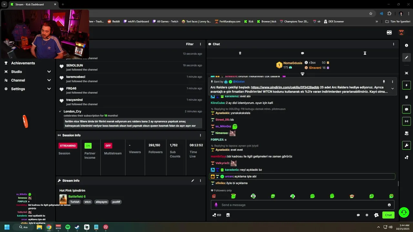Click the screen focus icon in right sidebar
Screen dimensions: 413x232
406,73
